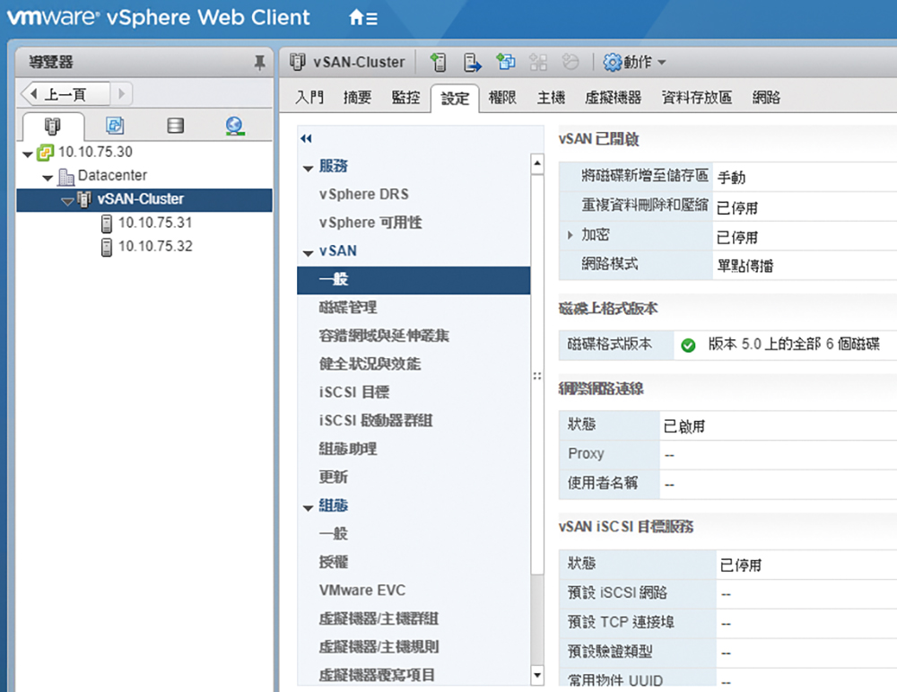897x692 pixels.
Task: Collapse the vSAN-Cluster tree node
Action: 67,201
